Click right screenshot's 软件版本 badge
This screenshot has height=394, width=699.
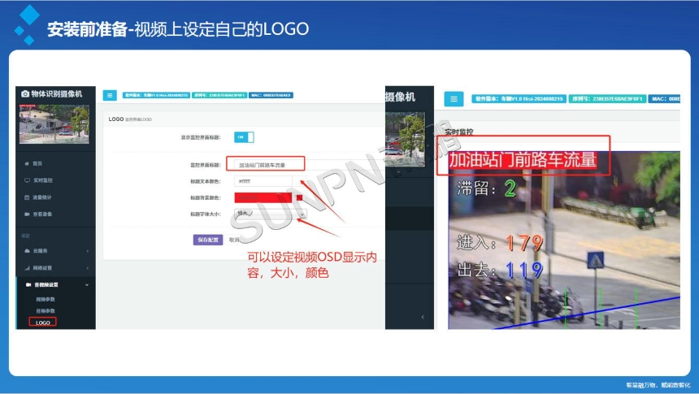click(x=519, y=99)
